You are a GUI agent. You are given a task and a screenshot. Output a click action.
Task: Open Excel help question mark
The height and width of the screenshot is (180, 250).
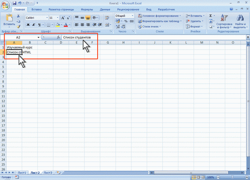click(x=231, y=9)
